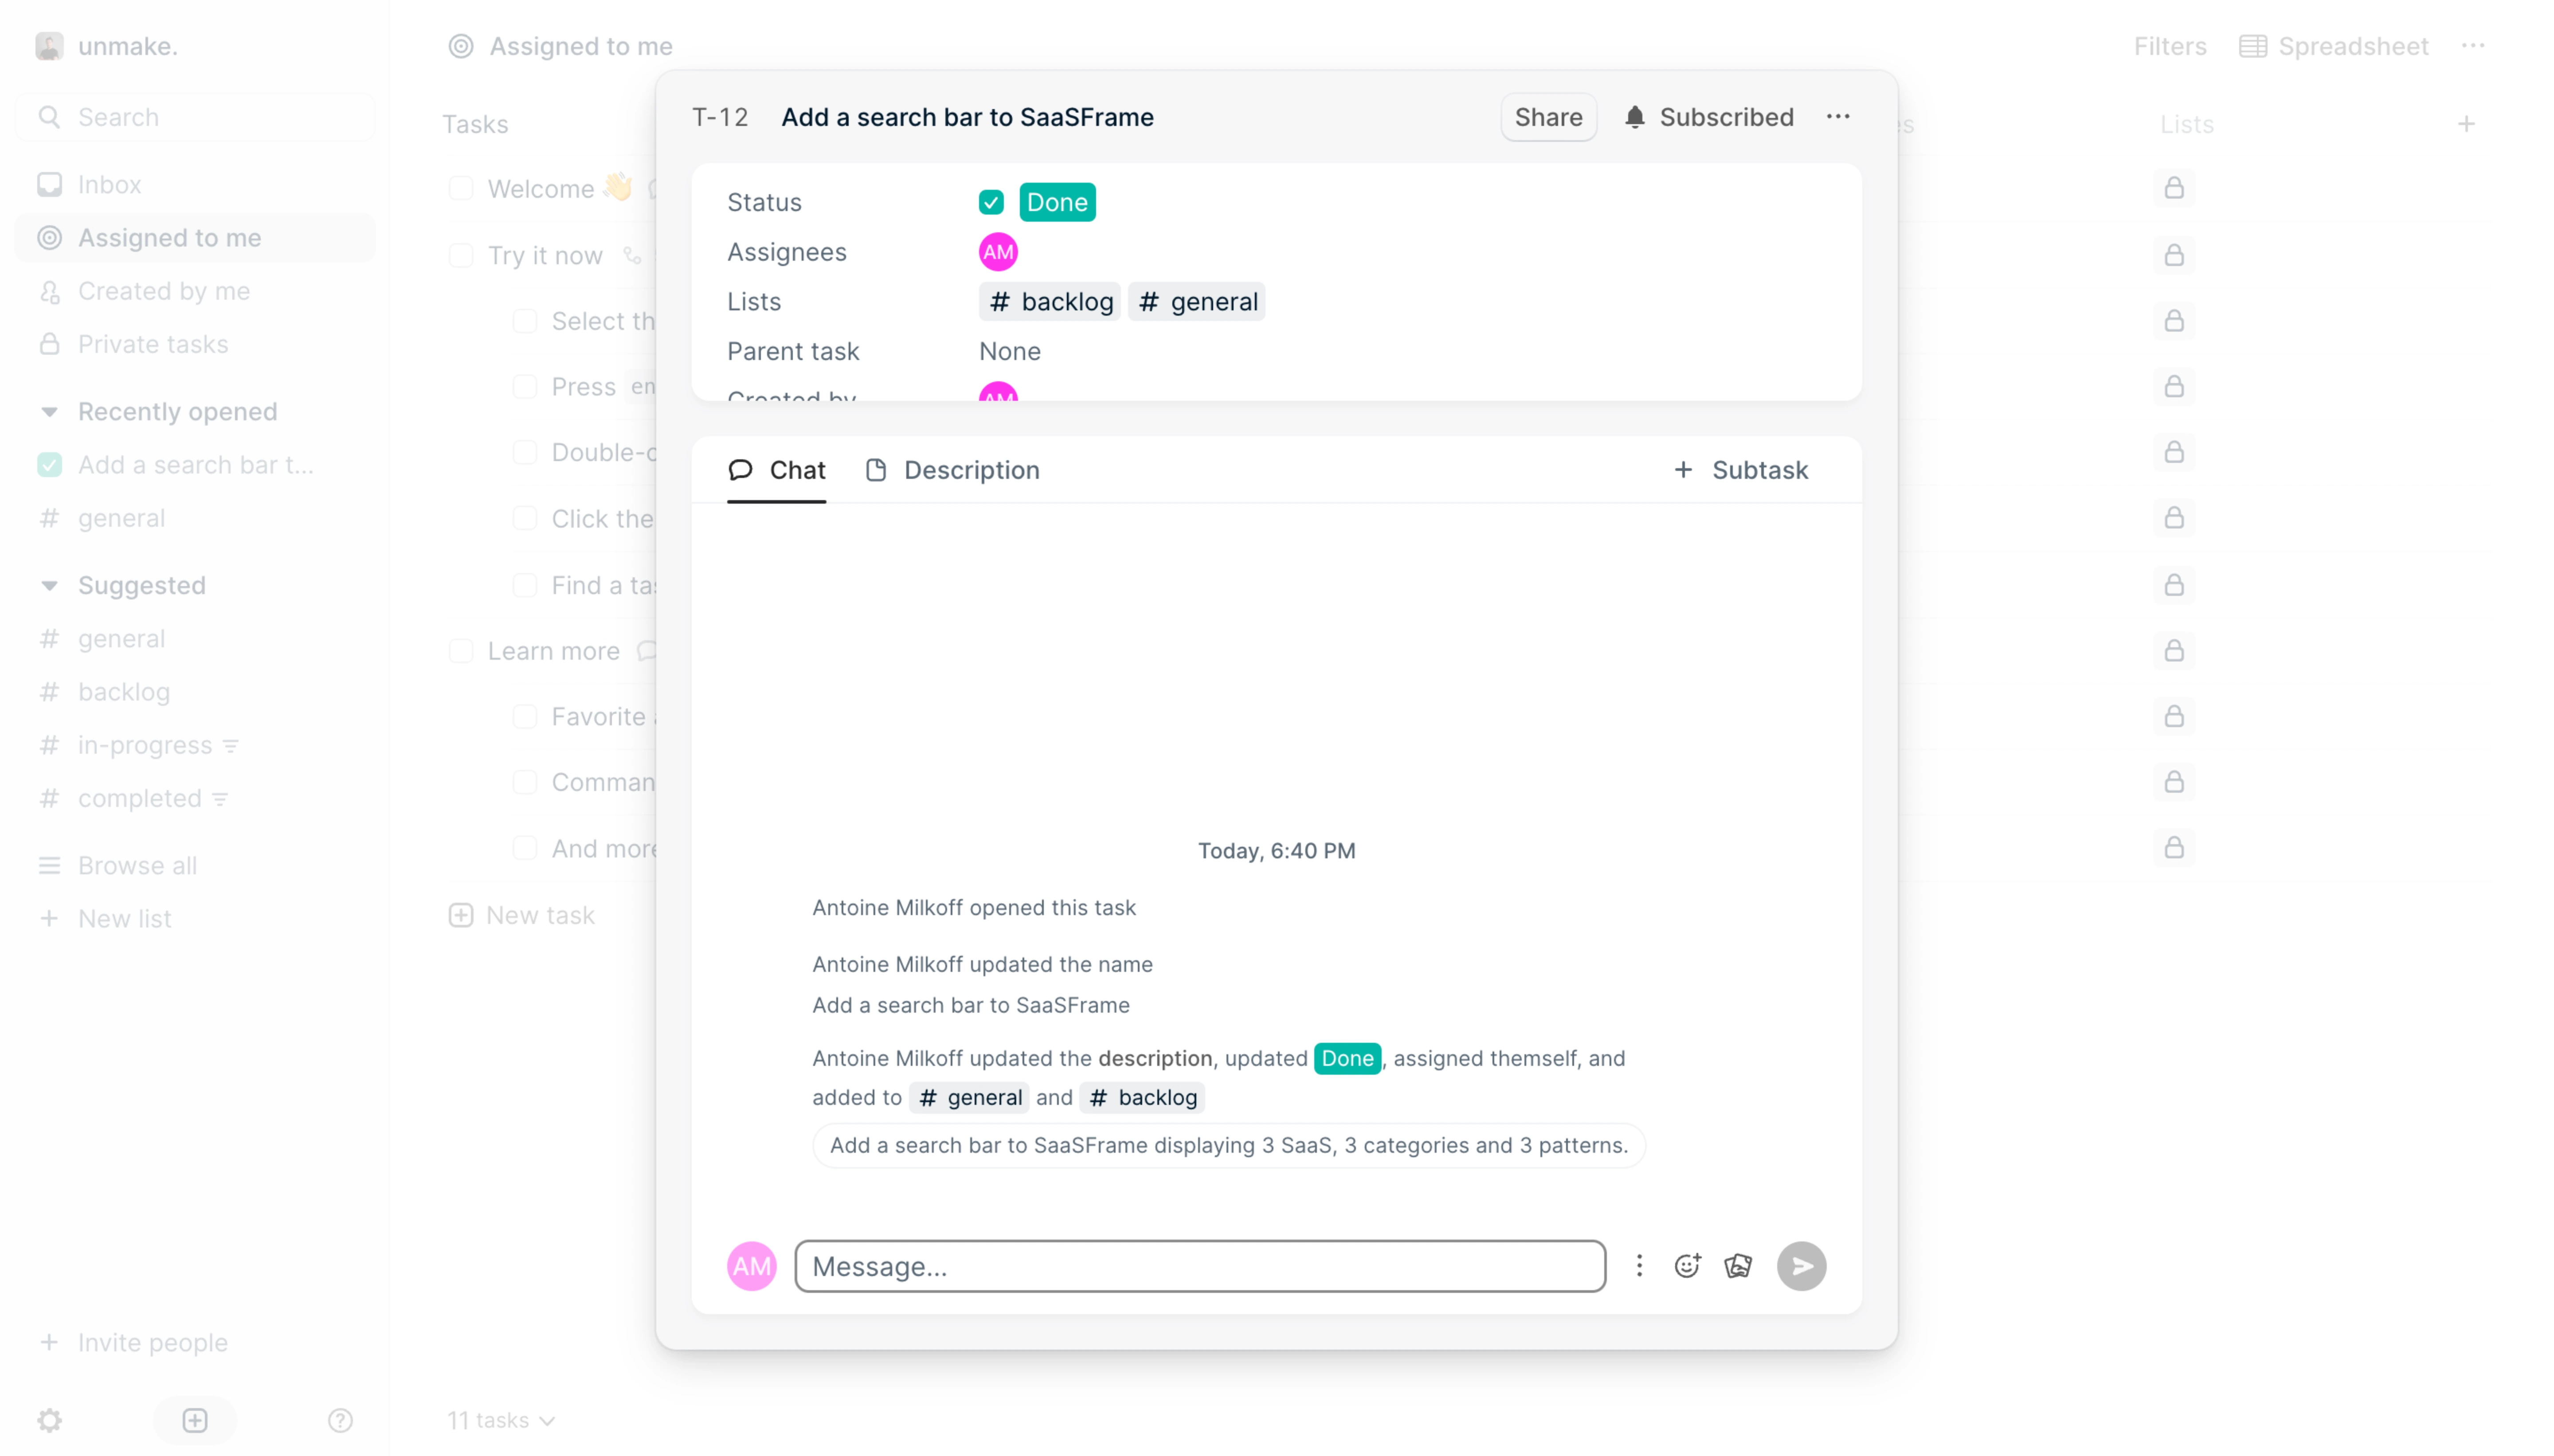Click the Done status badge
The width and height of the screenshot is (2554, 1456).
coord(1056,202)
